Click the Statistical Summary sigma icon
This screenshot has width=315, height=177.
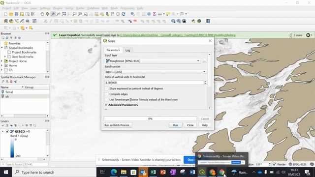coord(154,14)
